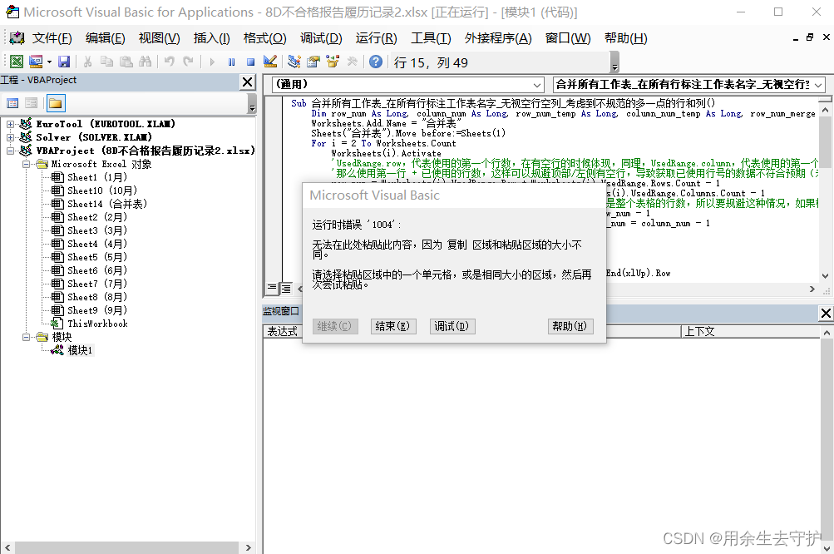Select Sheet9 (9月) in project tree
The height and width of the screenshot is (554, 834).
(89, 310)
